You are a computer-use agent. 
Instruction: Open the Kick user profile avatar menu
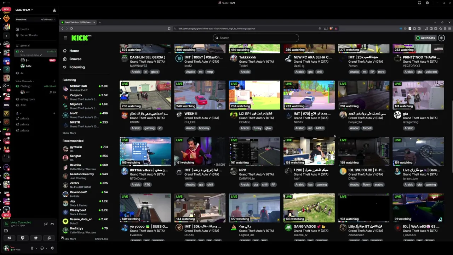pos(441,38)
